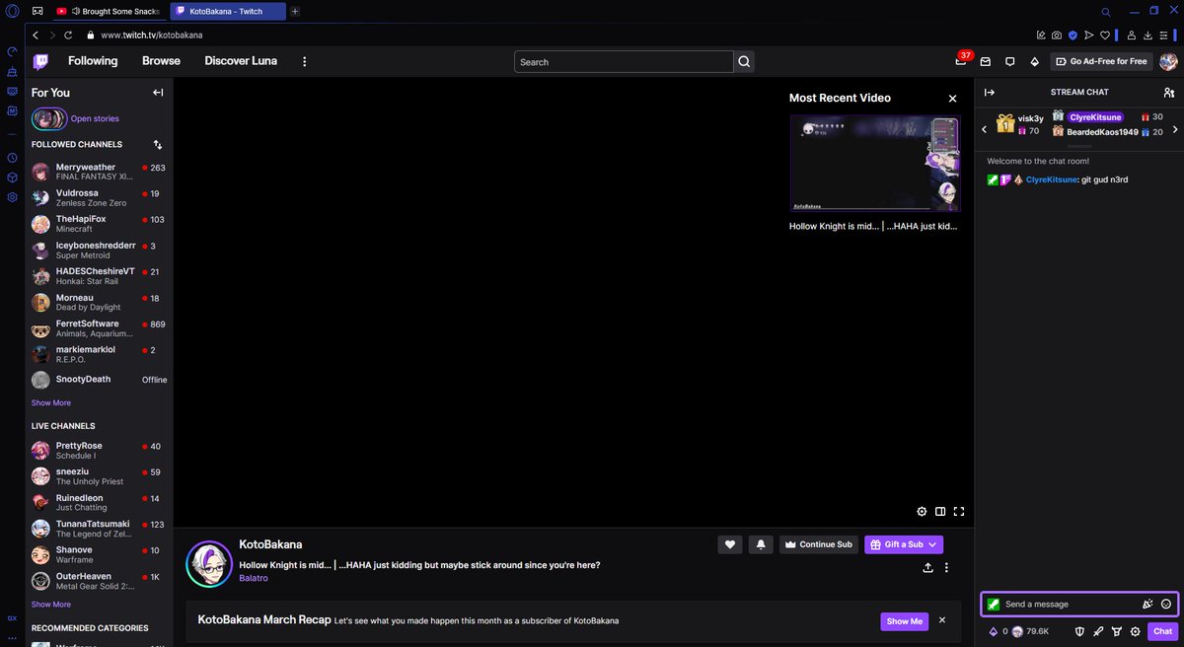Open chat settings gear icon
Screen dimensions: 1184x647
pyautogui.click(x=1136, y=631)
